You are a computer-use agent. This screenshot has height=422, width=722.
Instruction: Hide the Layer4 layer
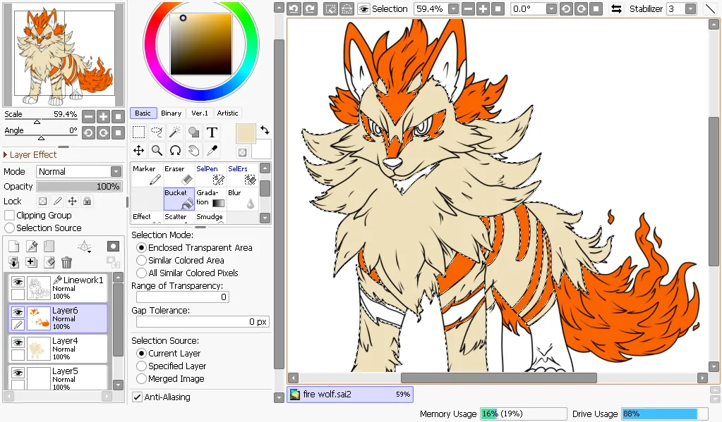coord(18,342)
